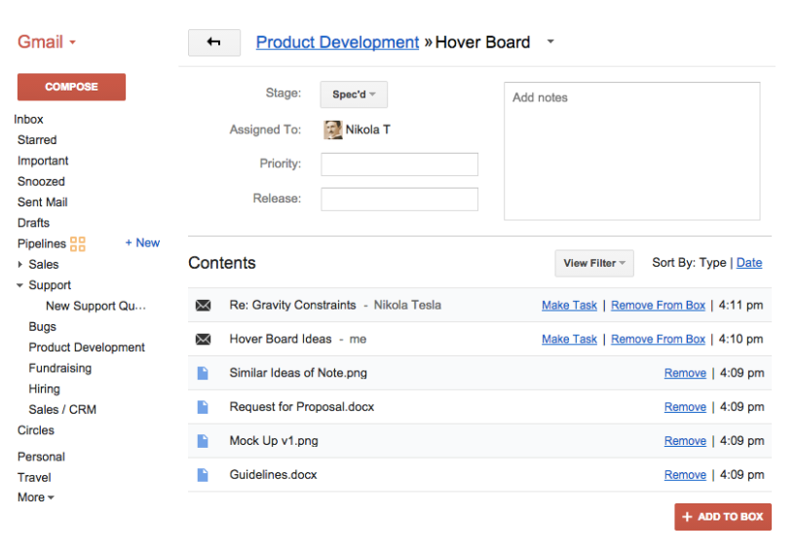Click the back arrow button
Image resolution: width=796 pixels, height=552 pixels.
click(214, 43)
